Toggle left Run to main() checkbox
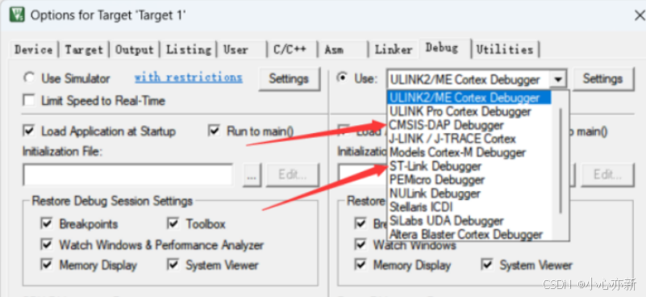 coord(215,132)
